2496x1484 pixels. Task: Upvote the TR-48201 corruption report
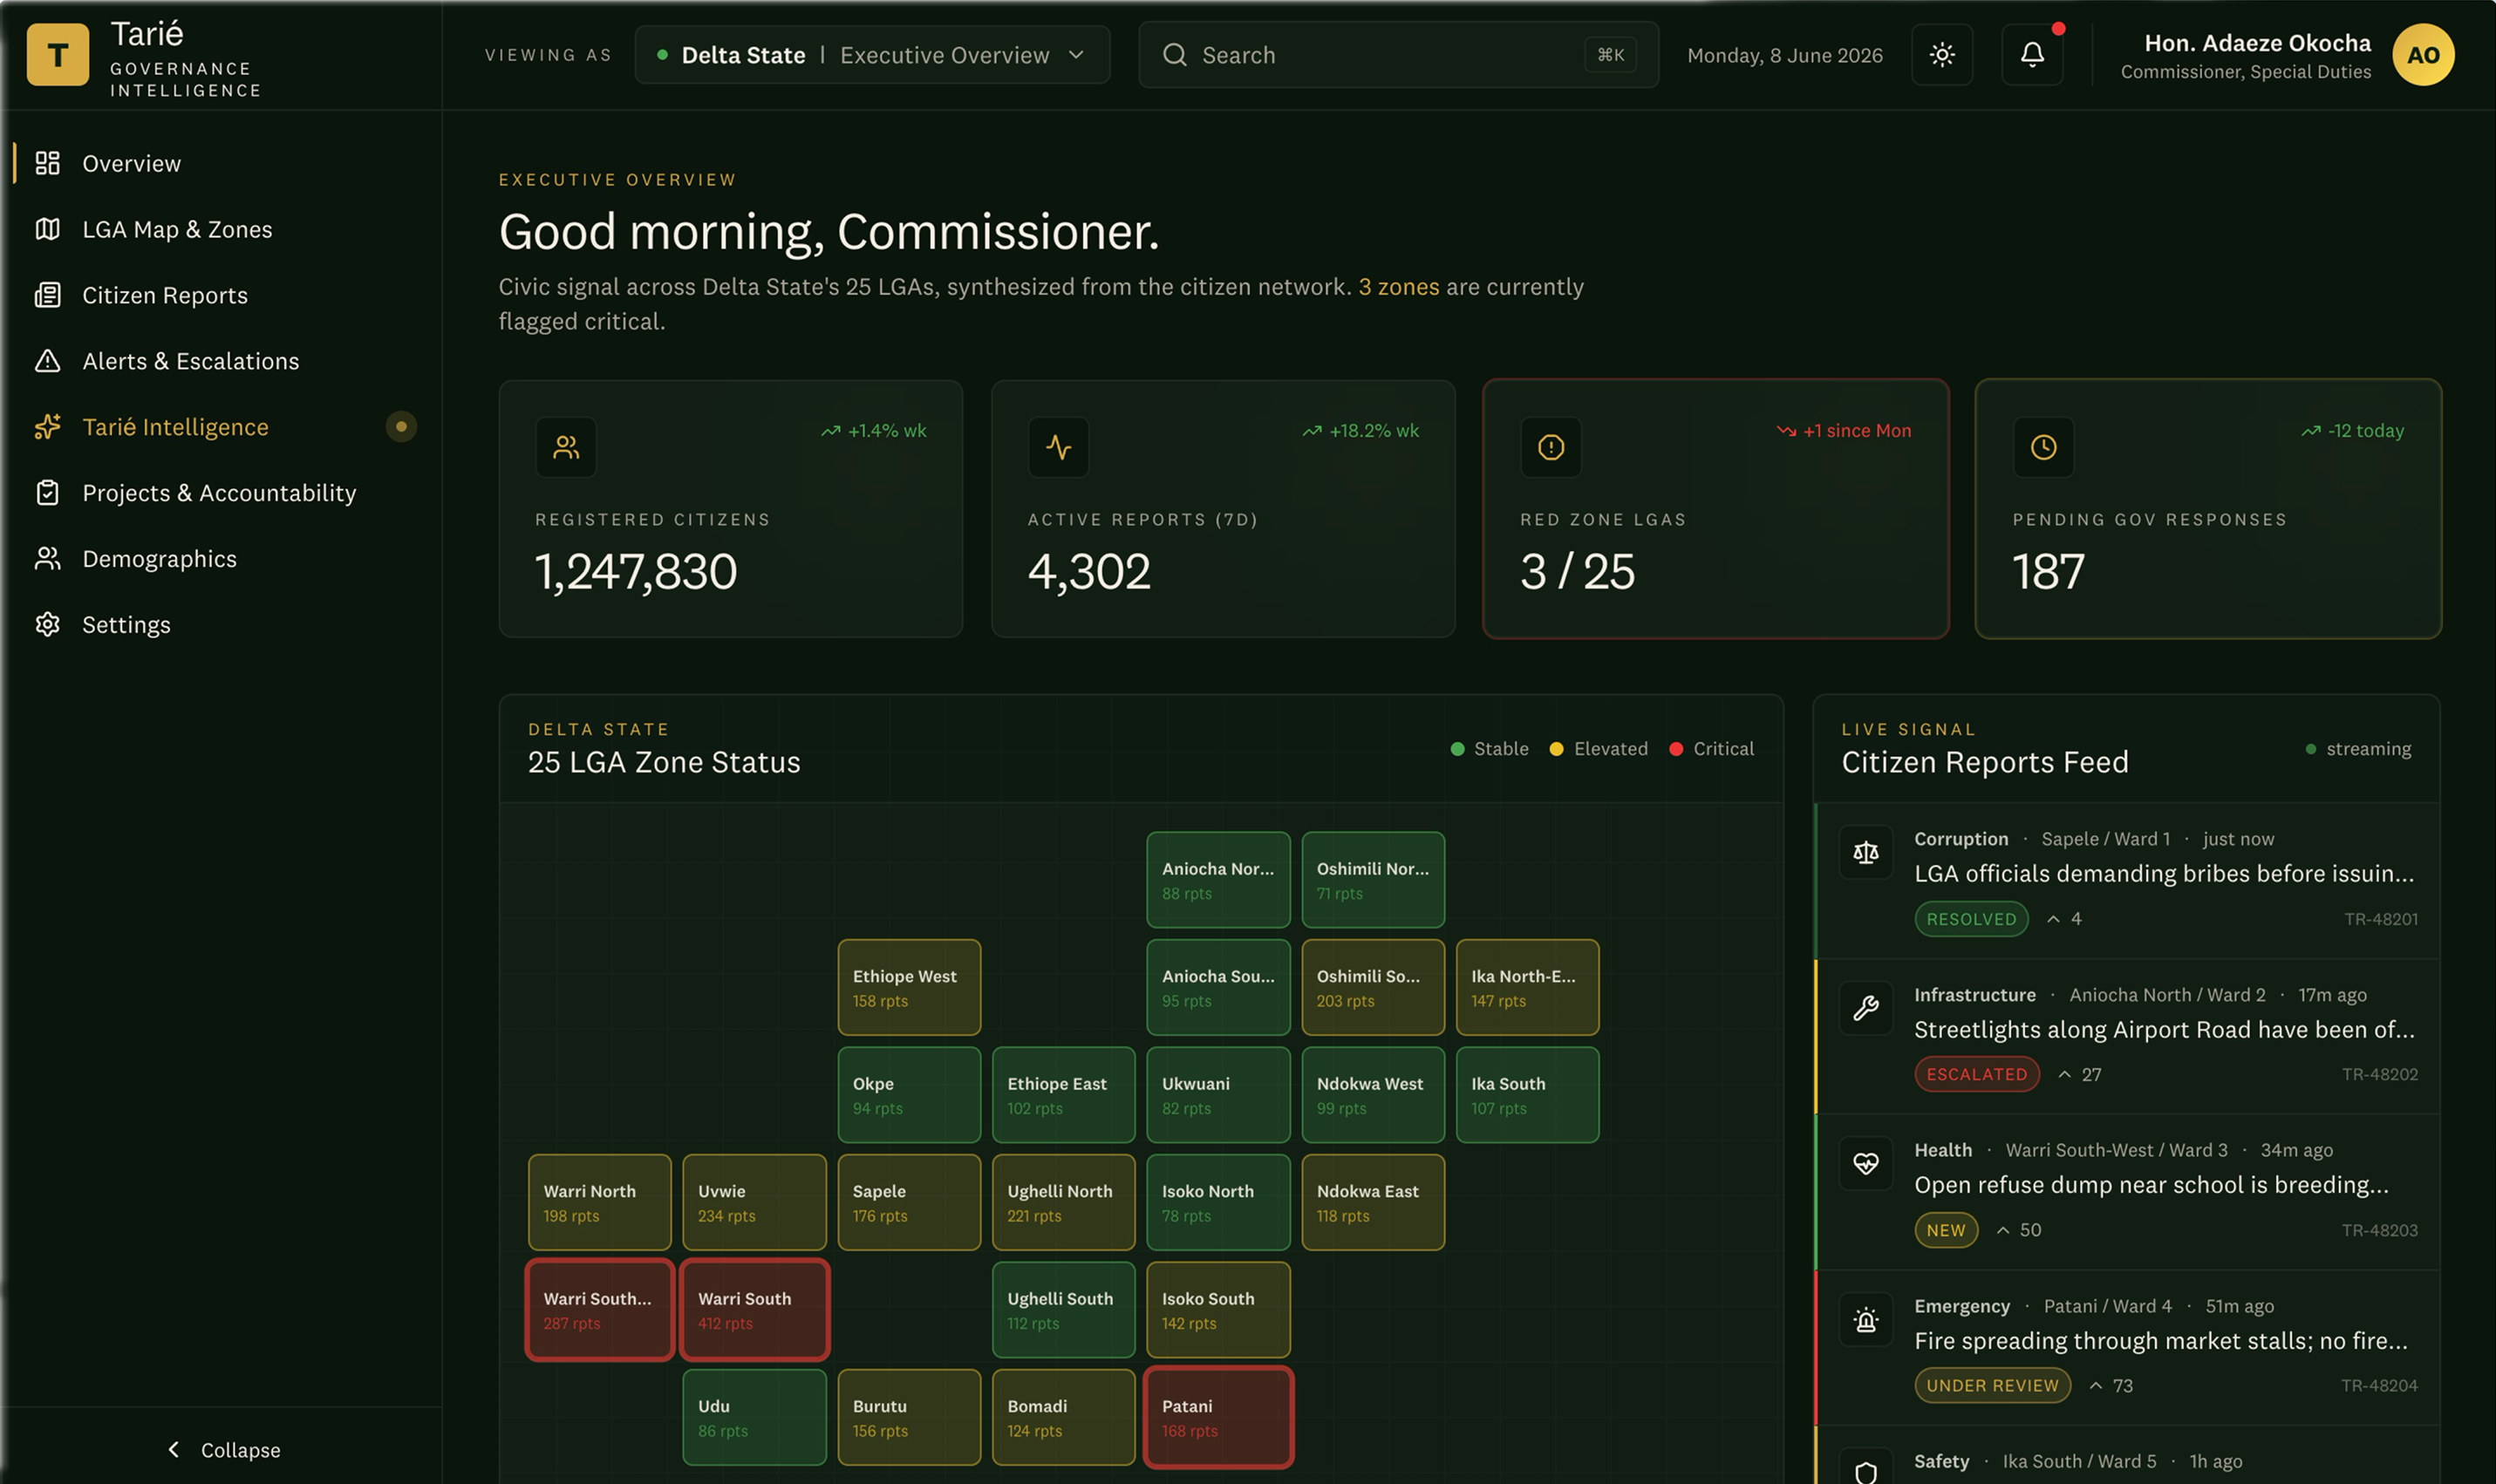coord(2063,919)
